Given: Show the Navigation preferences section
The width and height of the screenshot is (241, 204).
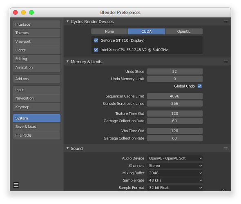Looking at the screenshot, I should 37,98.
